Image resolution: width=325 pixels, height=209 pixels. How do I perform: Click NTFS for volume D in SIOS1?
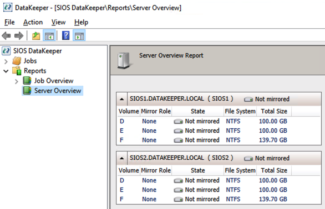233,121
